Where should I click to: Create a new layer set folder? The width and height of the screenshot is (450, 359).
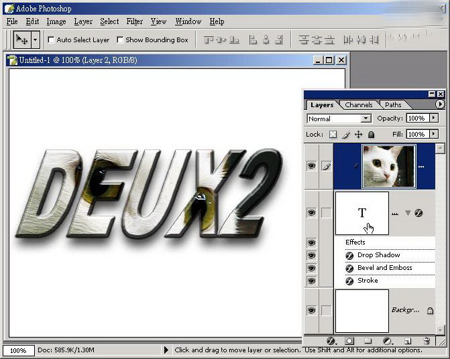pos(368,341)
